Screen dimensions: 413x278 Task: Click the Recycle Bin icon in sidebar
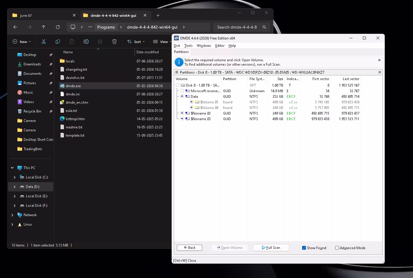[x=20, y=111]
